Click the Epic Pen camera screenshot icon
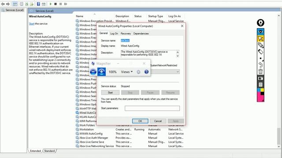 (260, 78)
